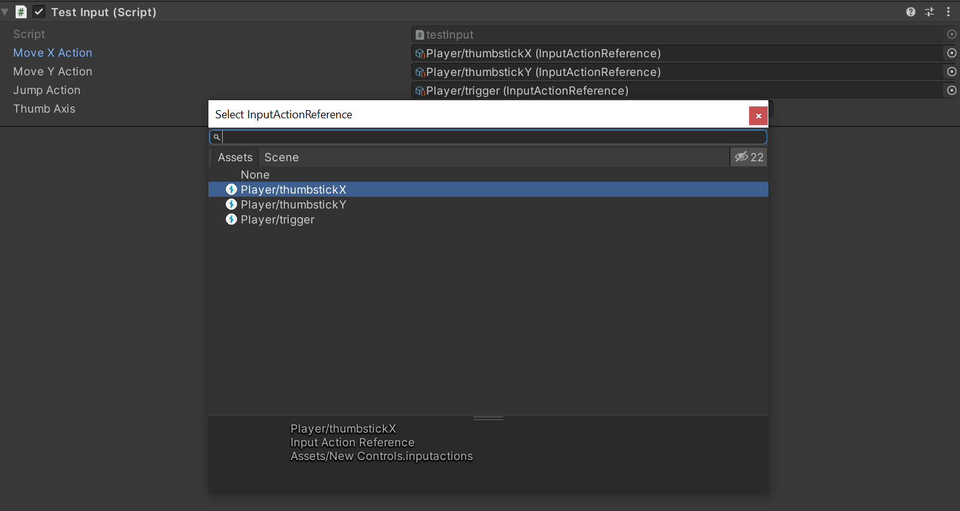Screen dimensions: 960x511
Task: Click the Player/trigger action icon in list
Action: (x=231, y=219)
